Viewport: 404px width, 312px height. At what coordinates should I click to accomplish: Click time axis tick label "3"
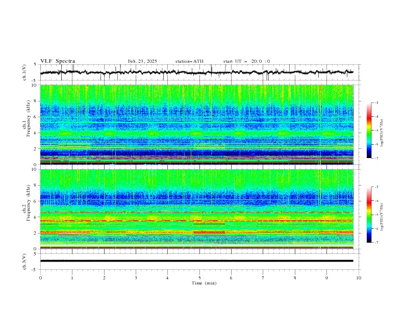coord(136,278)
